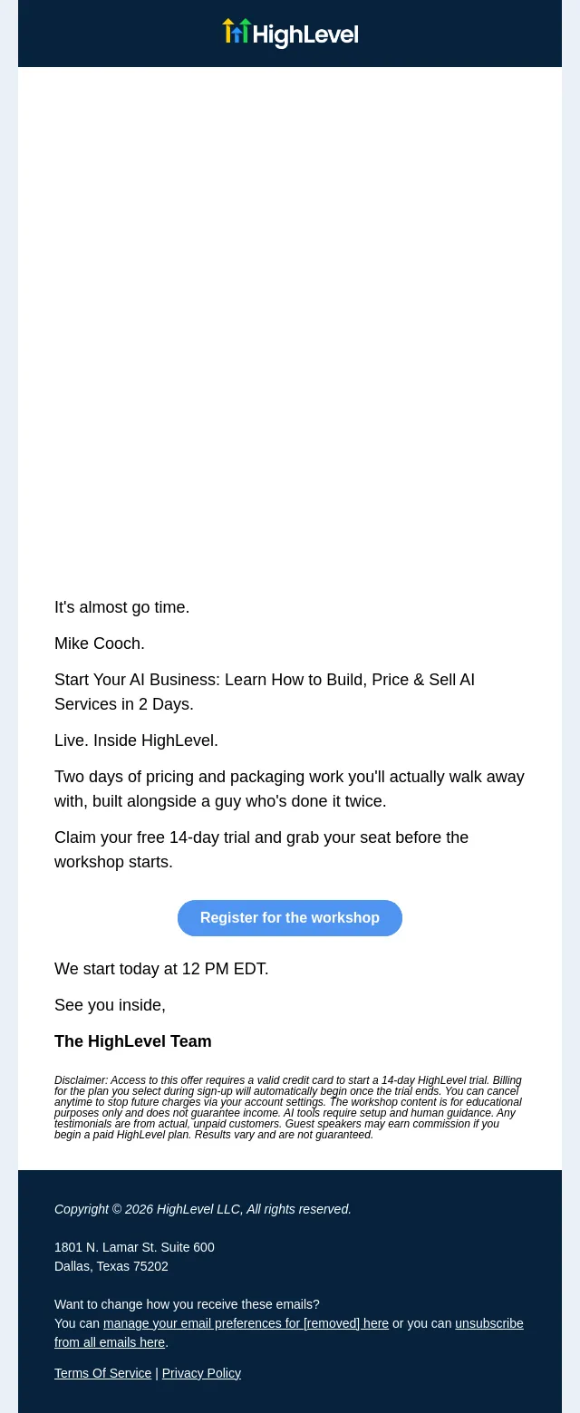580x1413 pixels.
Task: Click the "It's almost go time." line
Action: point(122,607)
